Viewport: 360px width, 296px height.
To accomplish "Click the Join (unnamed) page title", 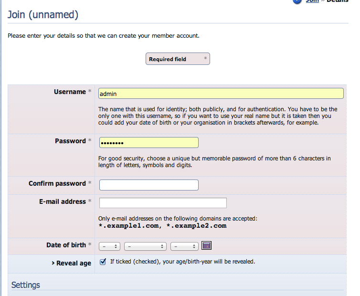I will click(x=43, y=15).
